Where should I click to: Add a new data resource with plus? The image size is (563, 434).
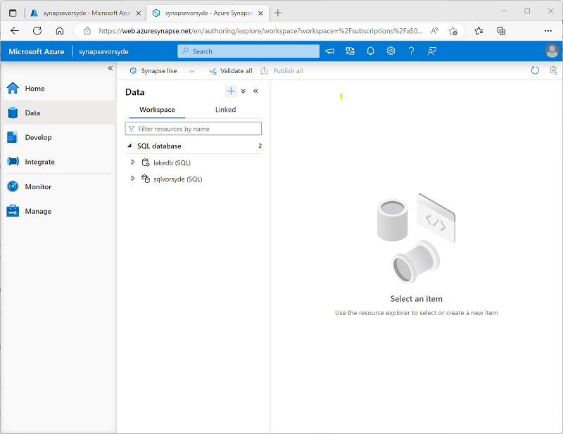(231, 91)
